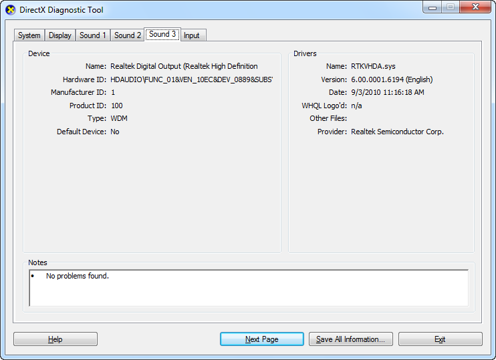Minimize the DirectX Diagnostic Tool window
This screenshot has height=360, width=496.
[432, 7]
